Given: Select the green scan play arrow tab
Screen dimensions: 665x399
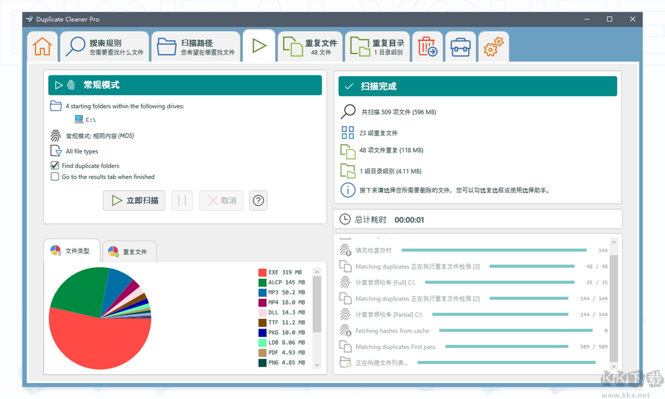Looking at the screenshot, I should pos(259,46).
